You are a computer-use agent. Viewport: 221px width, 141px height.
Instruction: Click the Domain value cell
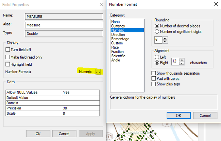coord(81,103)
